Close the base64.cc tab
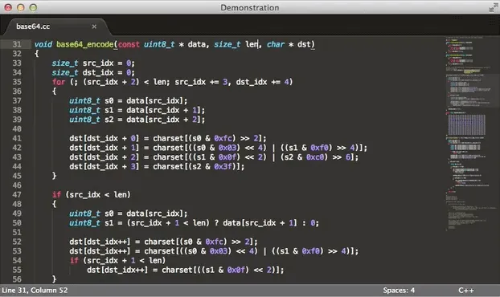500x297 pixels. pyautogui.click(x=94, y=26)
